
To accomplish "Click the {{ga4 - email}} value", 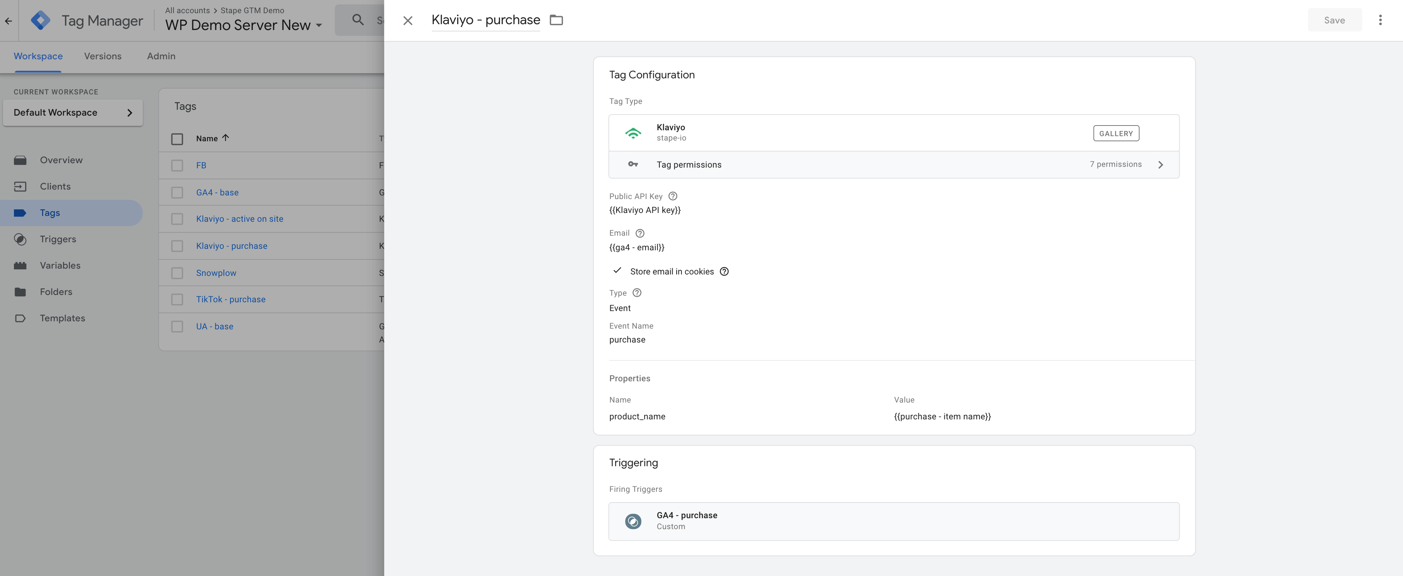I will tap(637, 247).
